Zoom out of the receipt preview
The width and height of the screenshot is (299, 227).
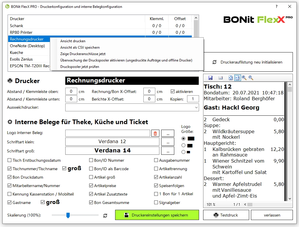251,78
